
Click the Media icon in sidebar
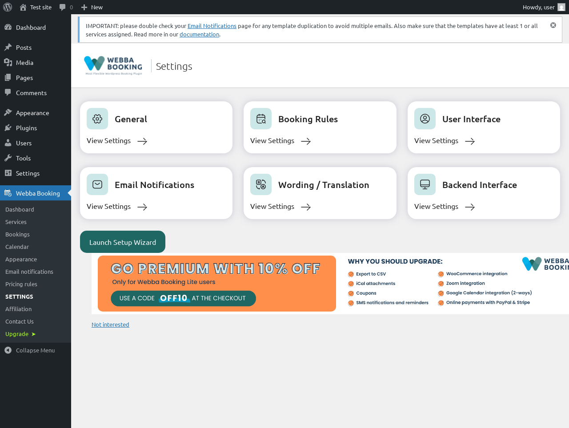[8, 62]
